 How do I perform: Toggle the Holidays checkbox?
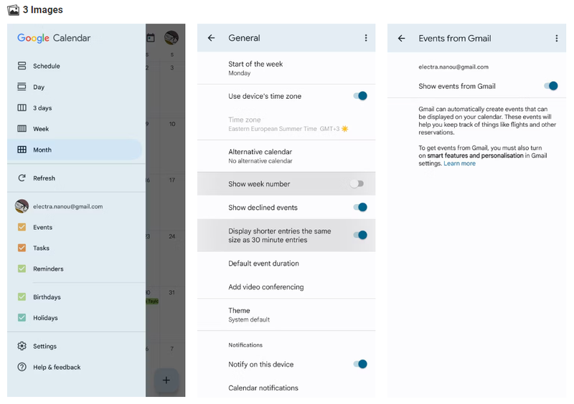pos(22,318)
